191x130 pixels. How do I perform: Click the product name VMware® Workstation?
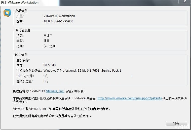tap(59, 16)
